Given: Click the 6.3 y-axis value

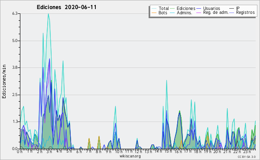Looking at the screenshot, I should click(15, 13).
